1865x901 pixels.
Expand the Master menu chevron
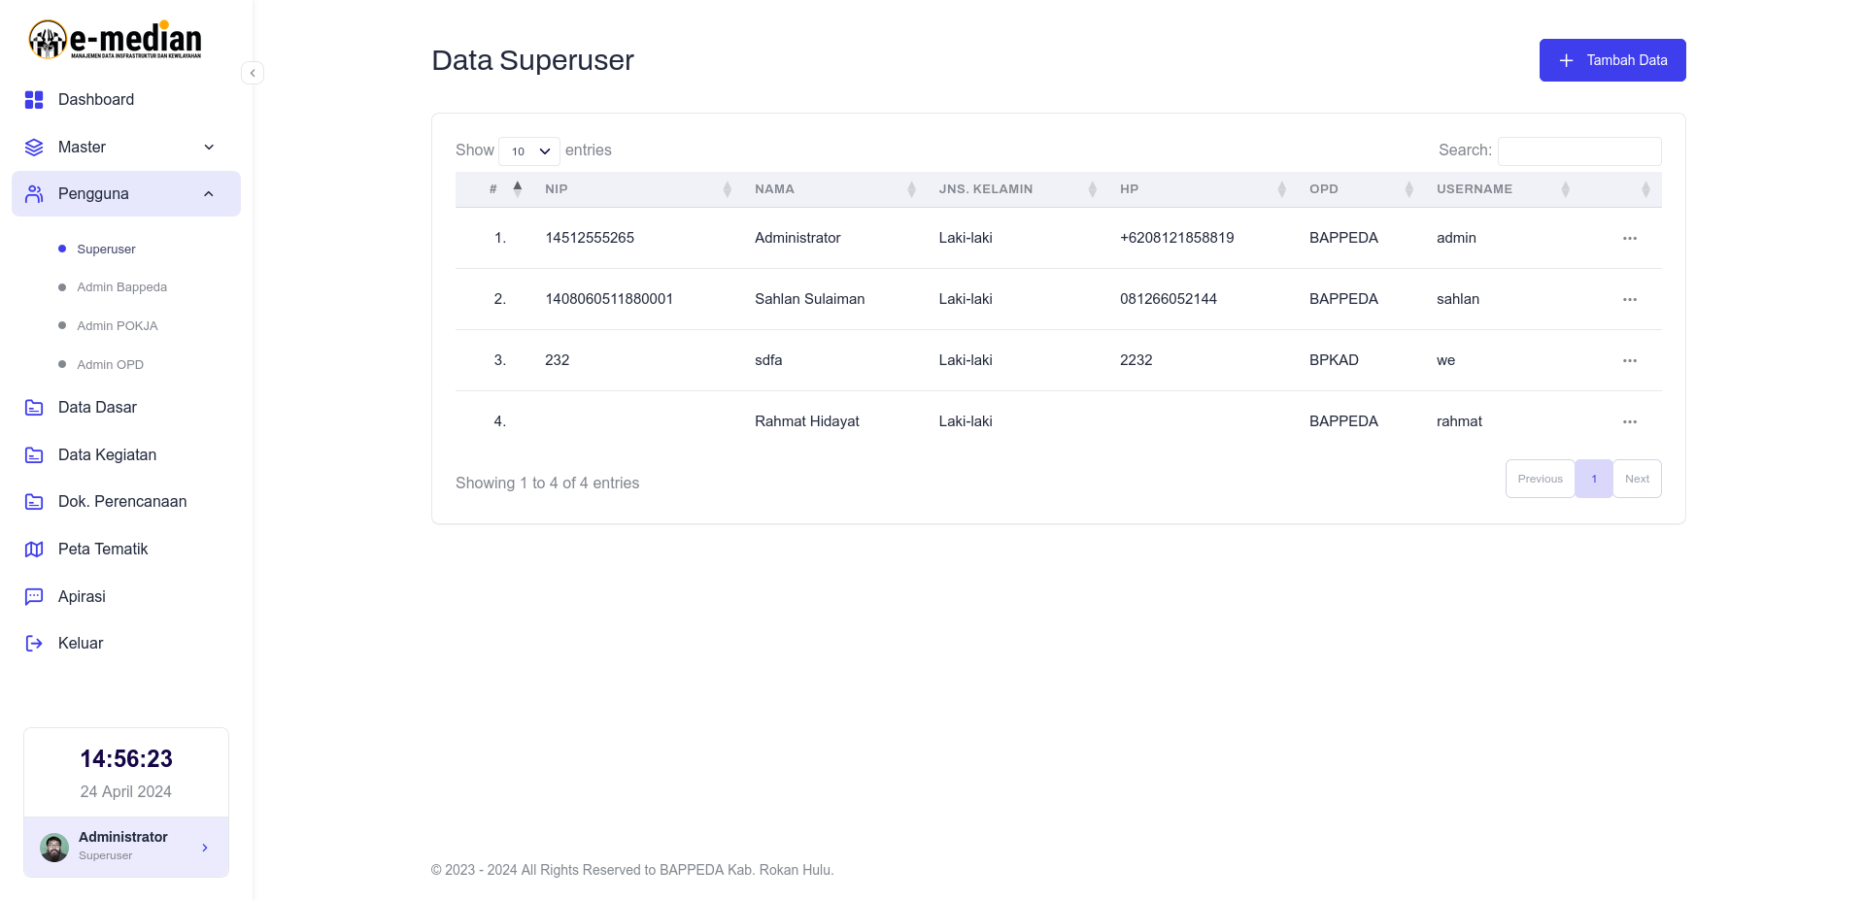(x=209, y=148)
